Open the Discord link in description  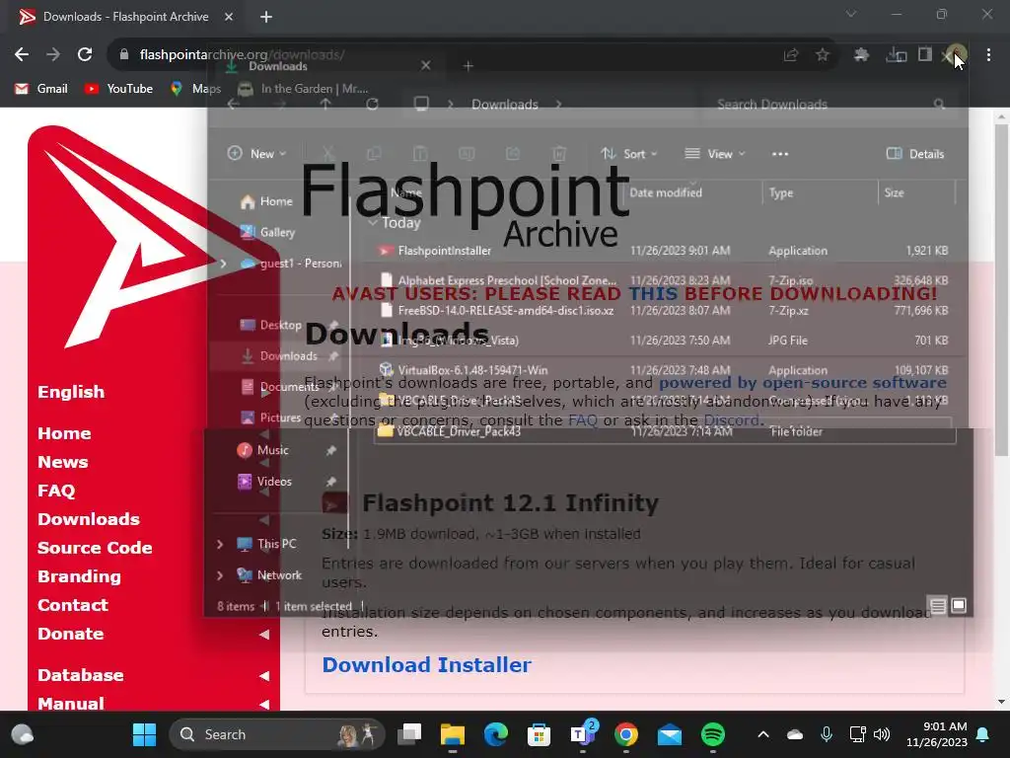tap(731, 420)
